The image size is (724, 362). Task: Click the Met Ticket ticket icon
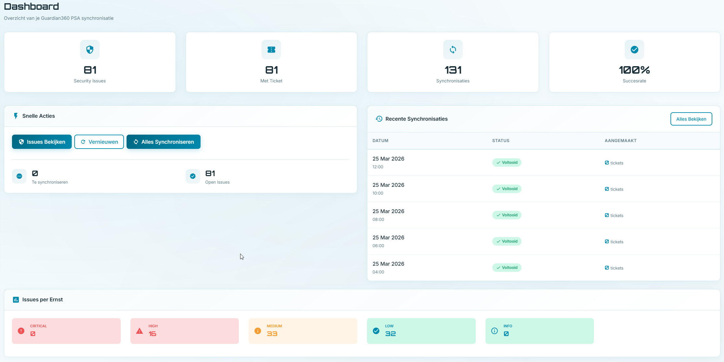click(x=271, y=50)
